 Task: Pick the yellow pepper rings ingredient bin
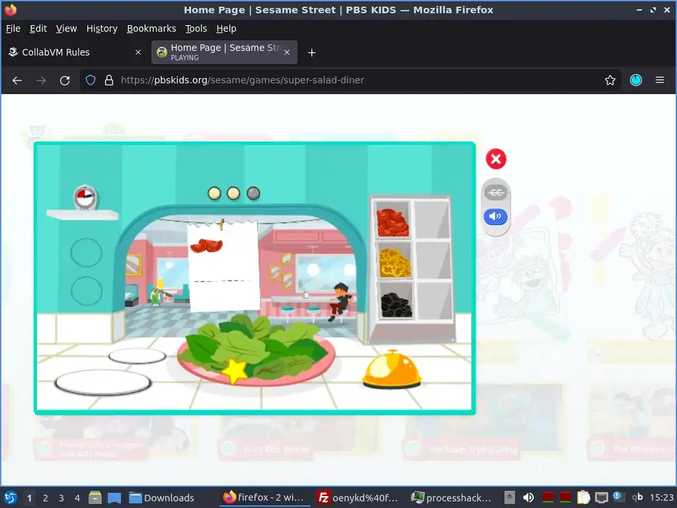[x=394, y=261]
